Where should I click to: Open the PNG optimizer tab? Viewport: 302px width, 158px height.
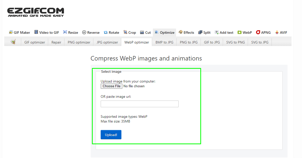[x=79, y=42]
